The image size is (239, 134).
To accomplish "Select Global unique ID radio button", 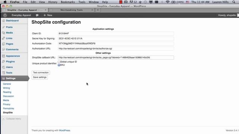I will (59, 62).
